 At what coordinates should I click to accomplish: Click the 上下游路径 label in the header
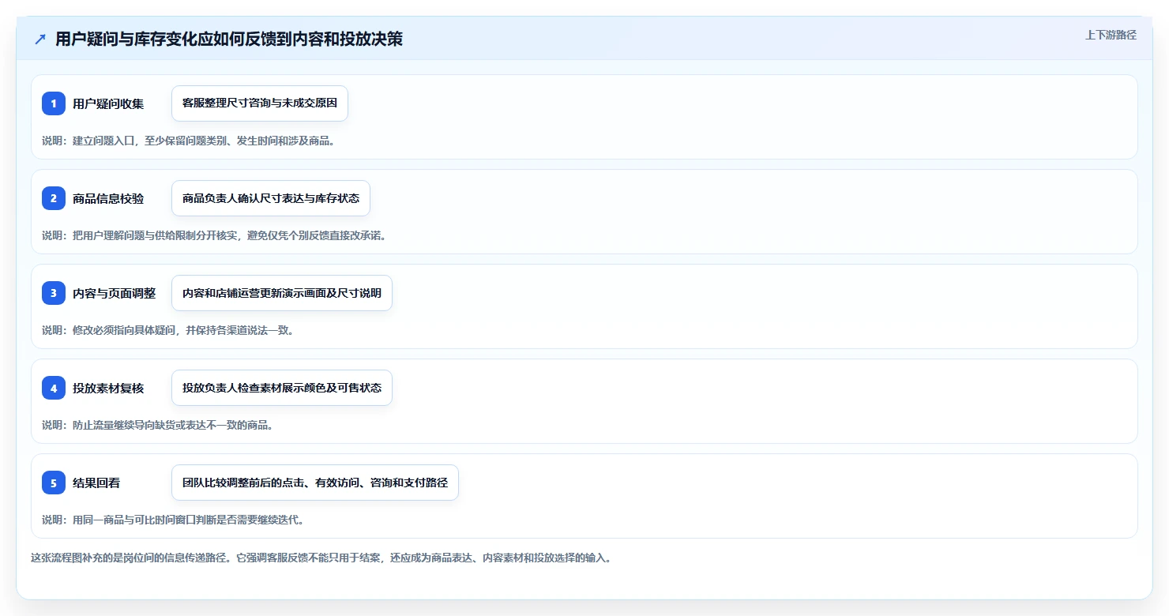1111,35
